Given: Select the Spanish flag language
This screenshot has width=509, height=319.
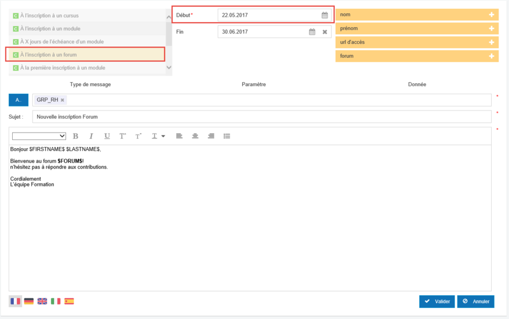Looking at the screenshot, I should (x=69, y=301).
